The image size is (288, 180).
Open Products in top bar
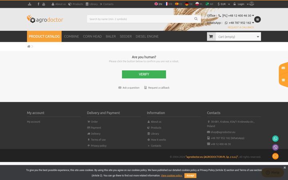[x=76, y=4]
